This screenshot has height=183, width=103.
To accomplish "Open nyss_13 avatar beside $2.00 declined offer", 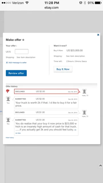I will tap(84, 91).
